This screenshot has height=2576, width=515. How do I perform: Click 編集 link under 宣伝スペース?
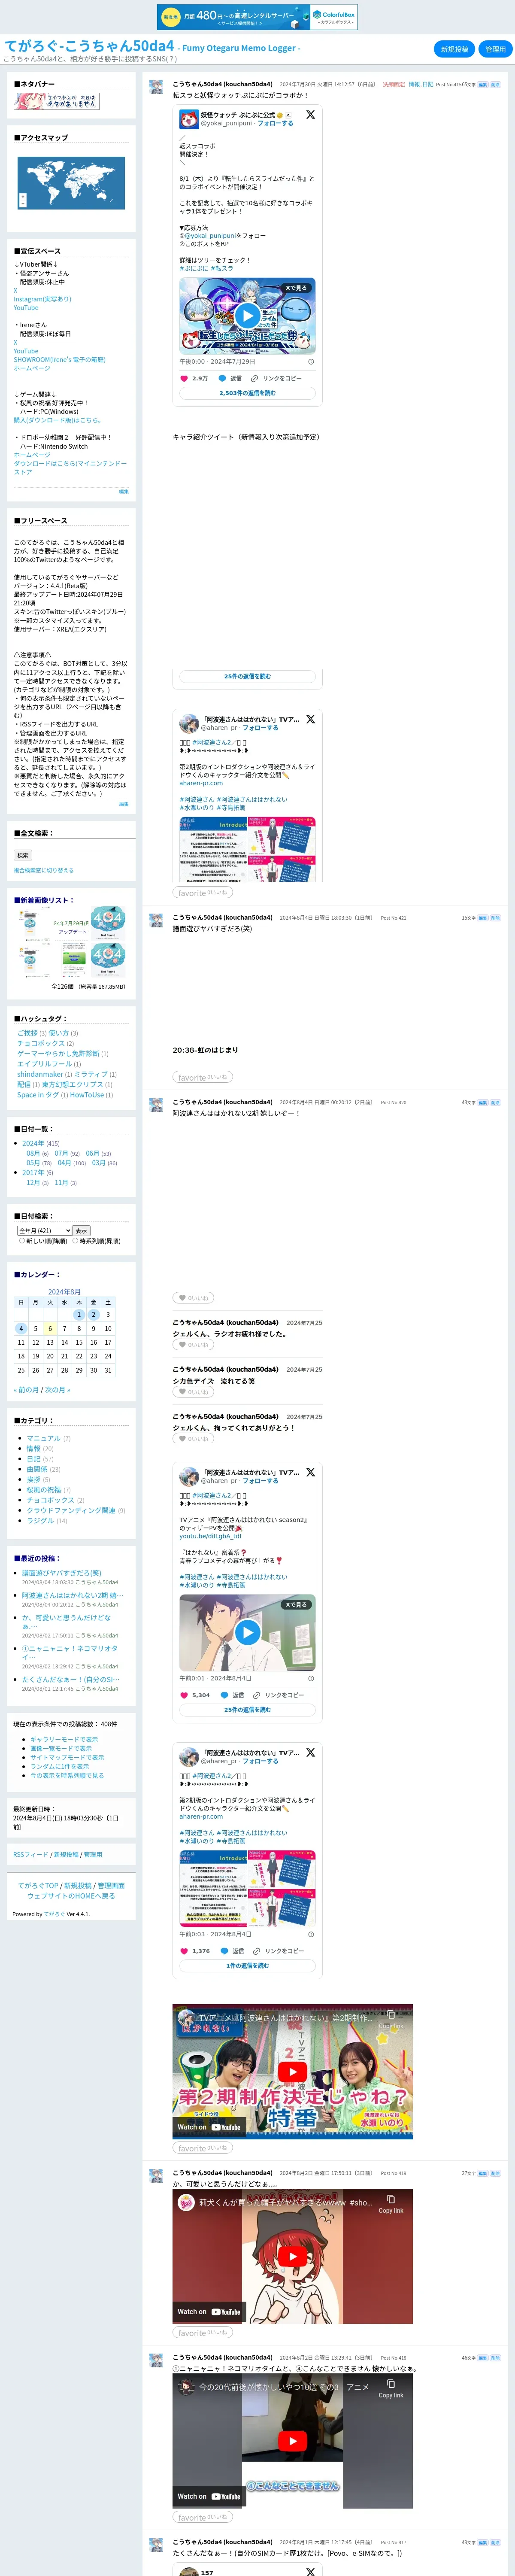click(x=123, y=492)
